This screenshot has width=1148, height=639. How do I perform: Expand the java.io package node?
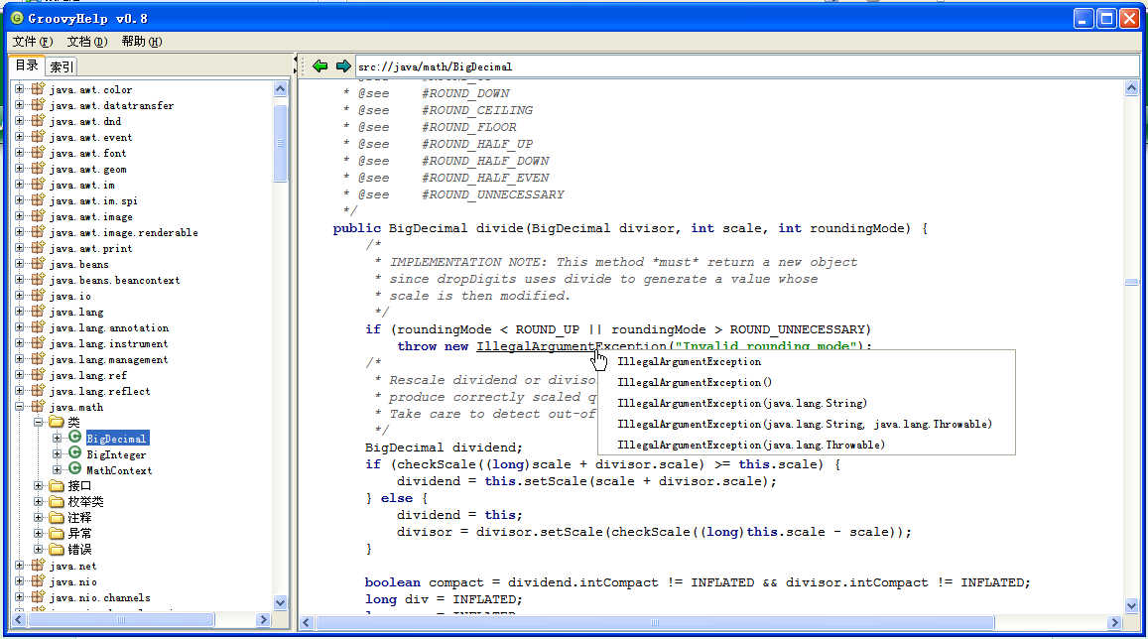20,295
